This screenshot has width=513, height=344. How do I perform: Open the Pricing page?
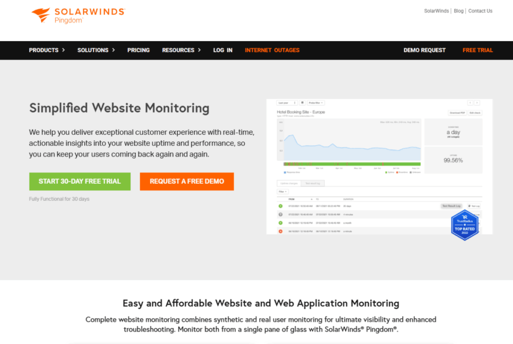pos(138,50)
